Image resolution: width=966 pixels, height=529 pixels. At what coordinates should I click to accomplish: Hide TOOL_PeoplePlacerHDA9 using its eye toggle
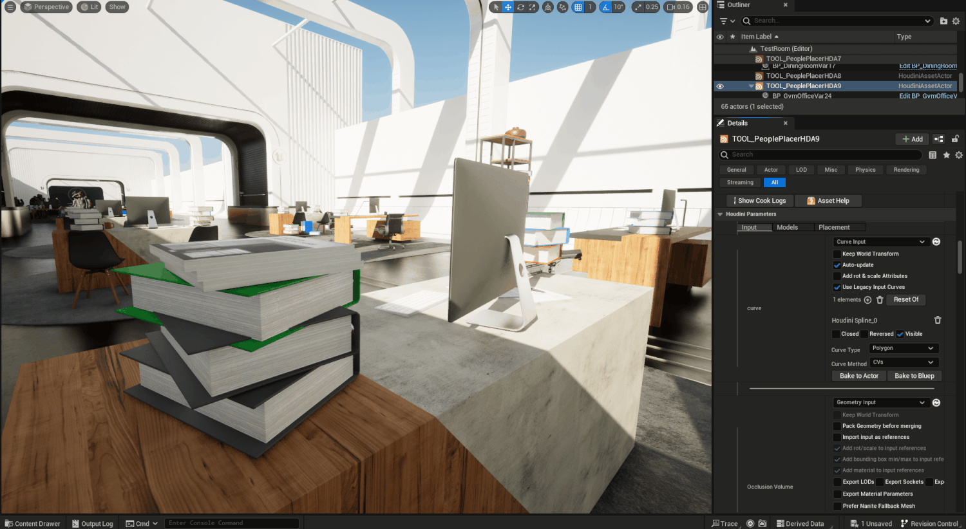(720, 86)
